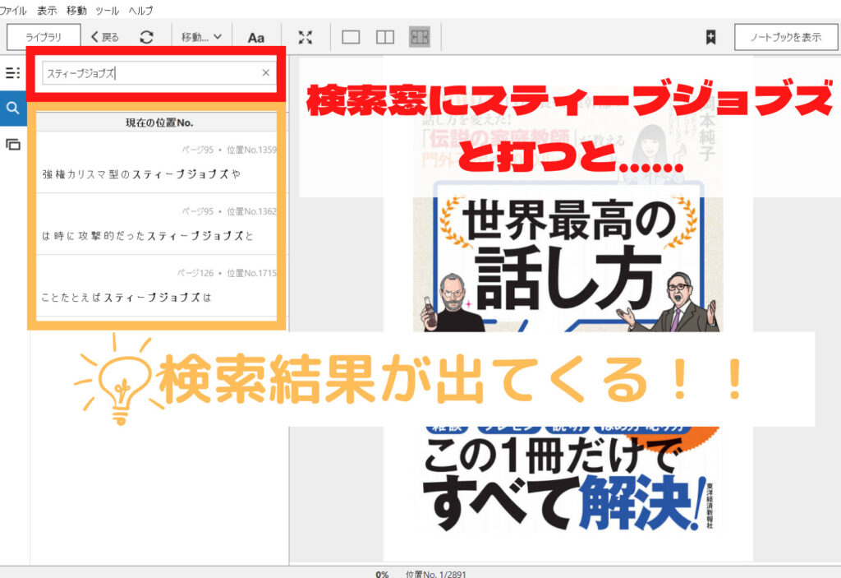The height and width of the screenshot is (578, 841).
Task: Open the flashcards sidebar icon
Action: (13, 144)
